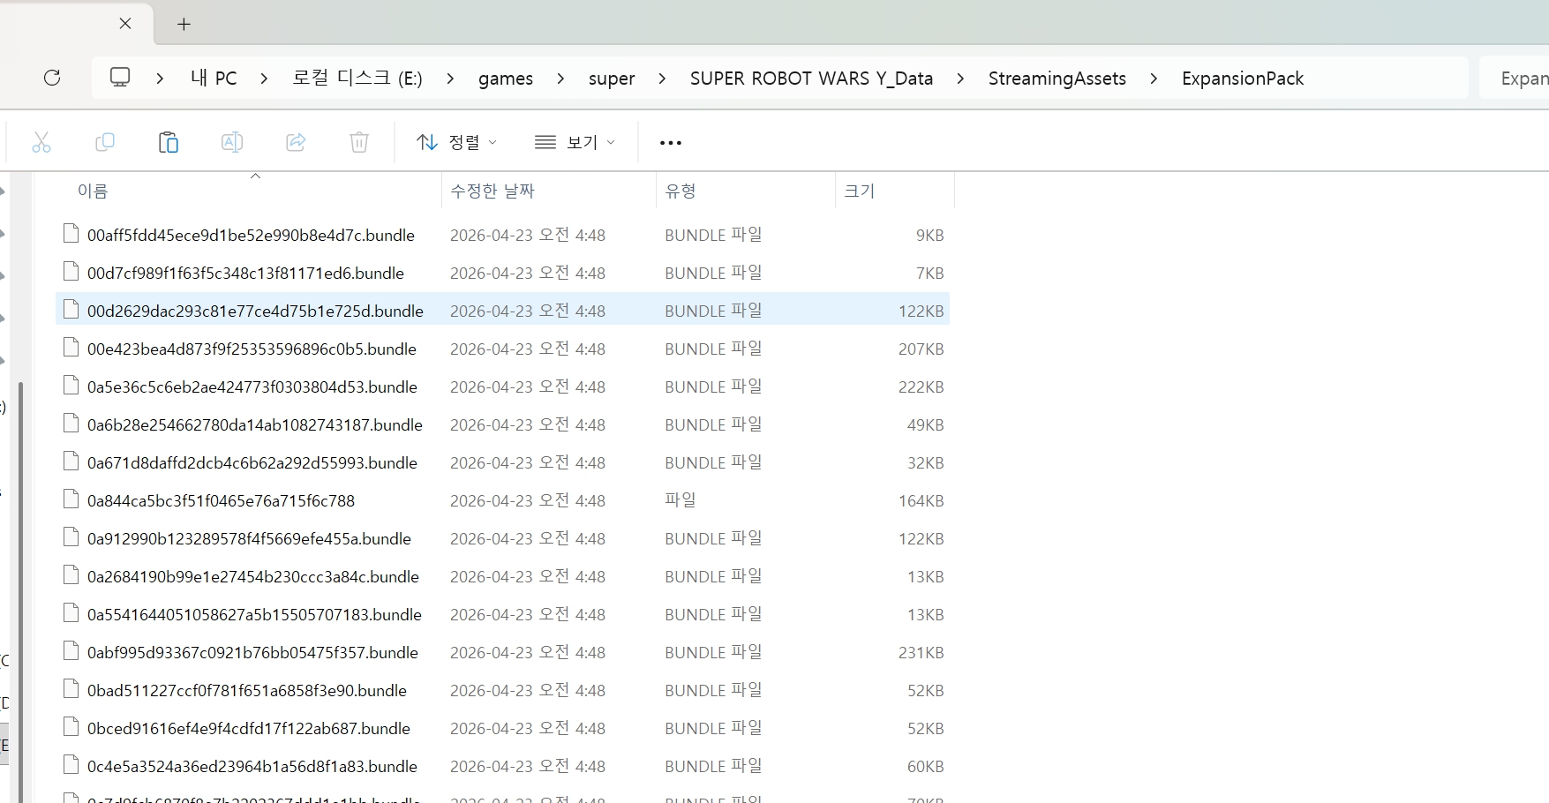Click the monitor icon in address bar

pos(120,78)
